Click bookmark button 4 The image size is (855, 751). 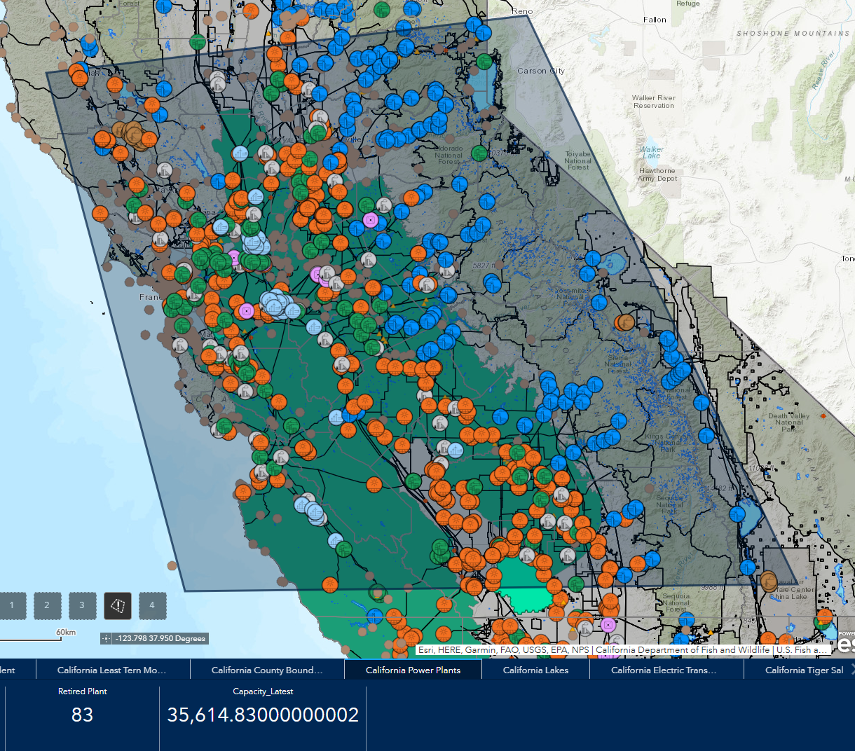coord(152,605)
